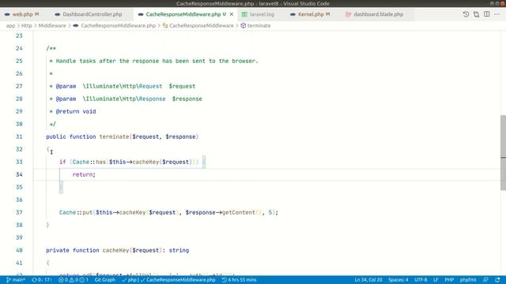Image resolution: width=506 pixels, height=284 pixels.
Task: Switch to the web.php tab
Action: point(22,14)
